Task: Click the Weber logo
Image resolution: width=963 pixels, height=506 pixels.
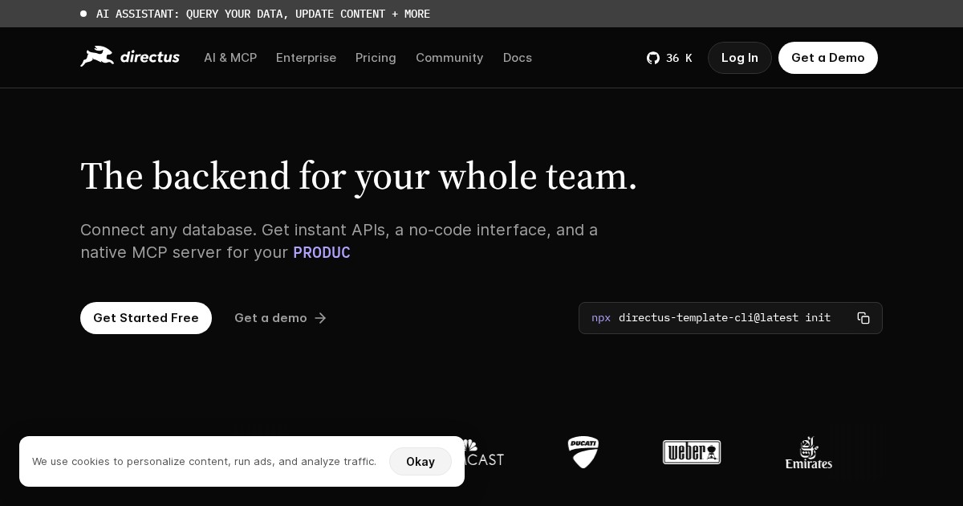Action: click(x=692, y=452)
